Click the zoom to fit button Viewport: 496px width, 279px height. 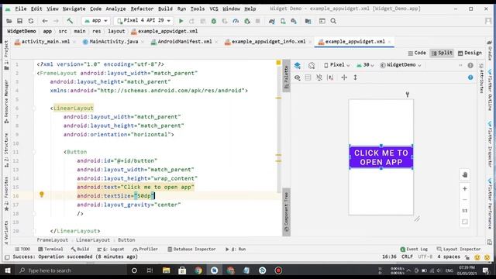tap(465, 222)
